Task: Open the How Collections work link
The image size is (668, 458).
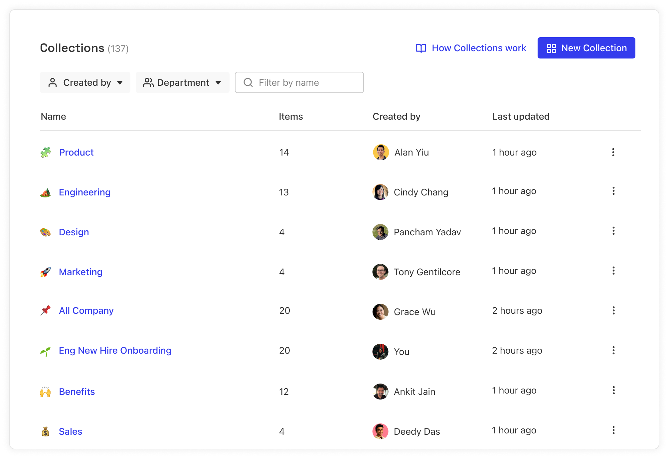Action: (479, 48)
